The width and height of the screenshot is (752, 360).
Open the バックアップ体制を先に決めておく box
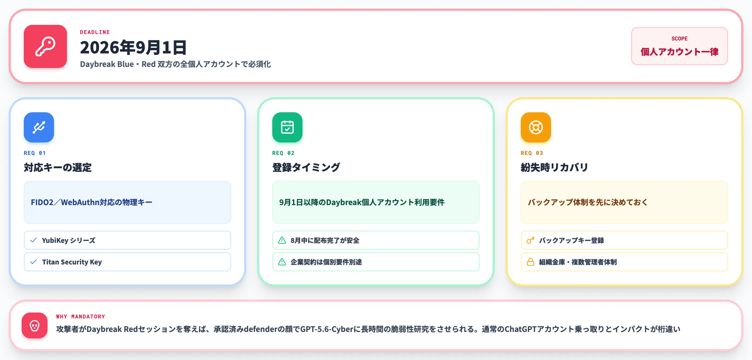click(624, 202)
